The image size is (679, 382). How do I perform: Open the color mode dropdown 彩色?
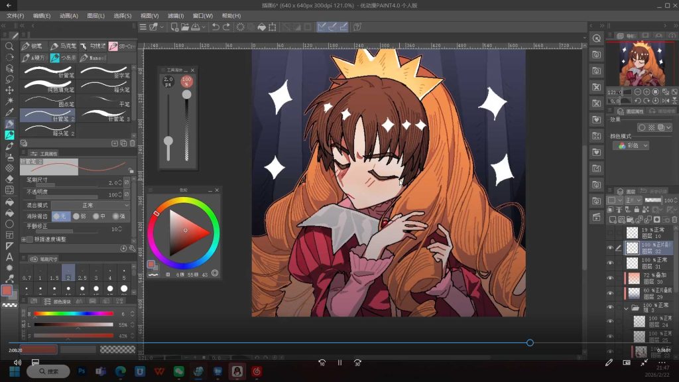point(631,145)
